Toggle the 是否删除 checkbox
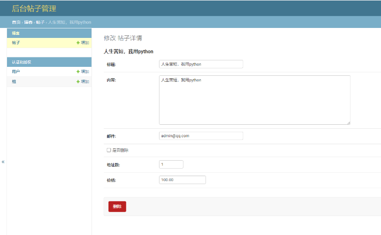 tap(109, 150)
